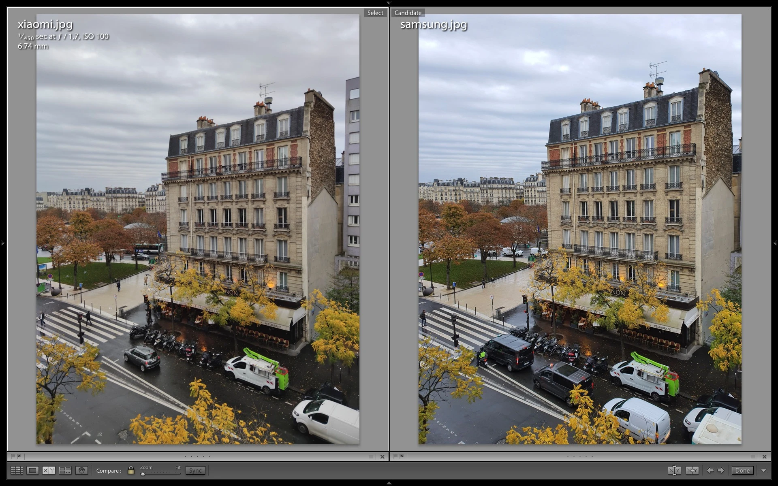Flag the xiaomi.jpg photo as picked
This screenshot has width=778, height=486.
pos(13,456)
